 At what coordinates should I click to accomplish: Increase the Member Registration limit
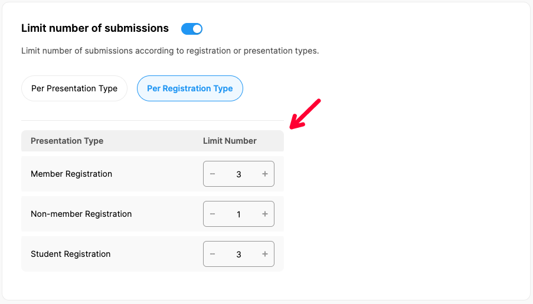pyautogui.click(x=265, y=174)
